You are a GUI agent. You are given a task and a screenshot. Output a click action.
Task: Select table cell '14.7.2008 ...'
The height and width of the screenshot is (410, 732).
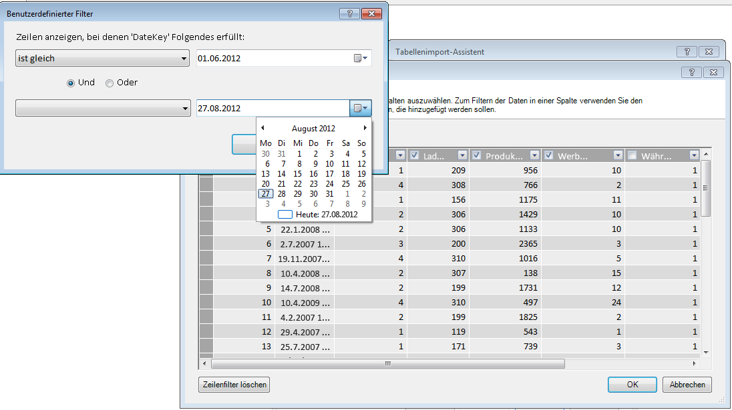(x=305, y=288)
